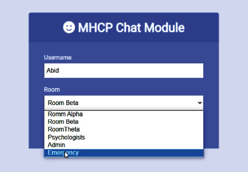The image size is (248, 172).
Task: Click the white space right of Admin option
Action: point(134,145)
